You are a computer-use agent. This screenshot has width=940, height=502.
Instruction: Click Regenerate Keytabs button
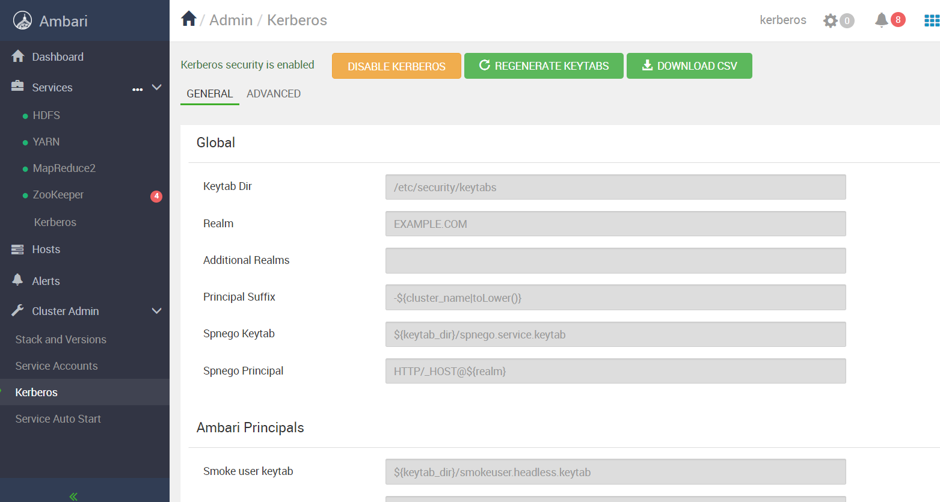[544, 66]
